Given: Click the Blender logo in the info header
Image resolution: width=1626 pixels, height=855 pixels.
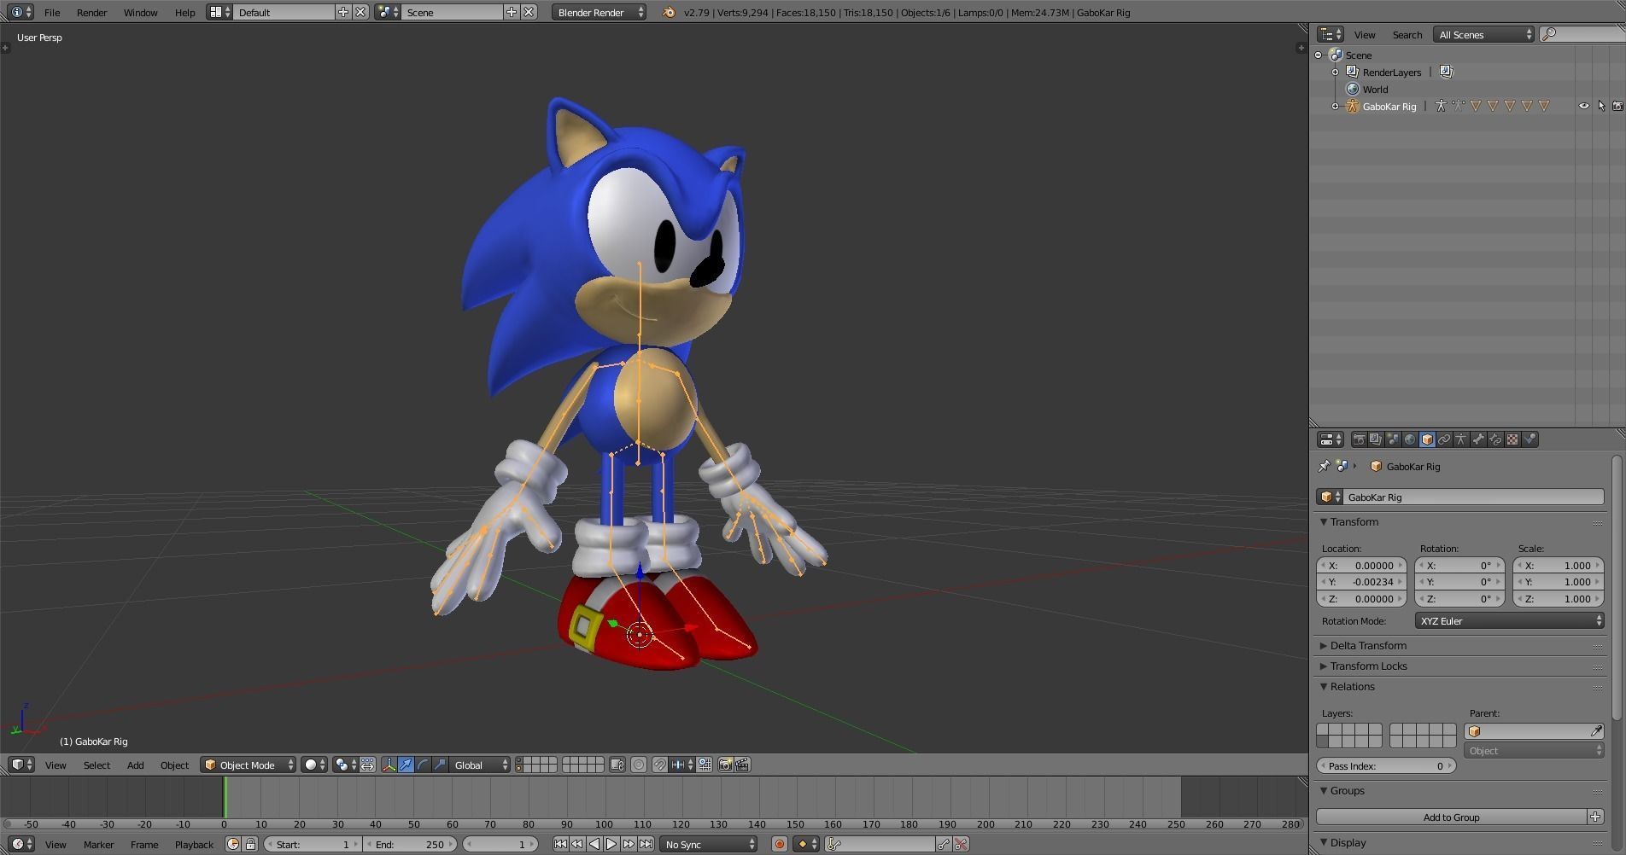Looking at the screenshot, I should coord(669,12).
